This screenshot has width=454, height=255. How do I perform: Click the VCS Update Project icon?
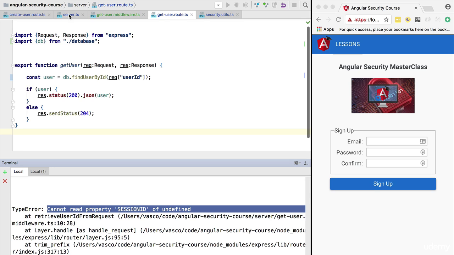click(257, 5)
